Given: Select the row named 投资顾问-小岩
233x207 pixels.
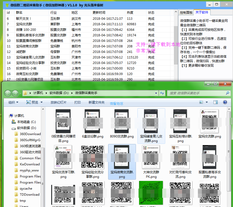Looking at the screenshot, I should 90,68.
